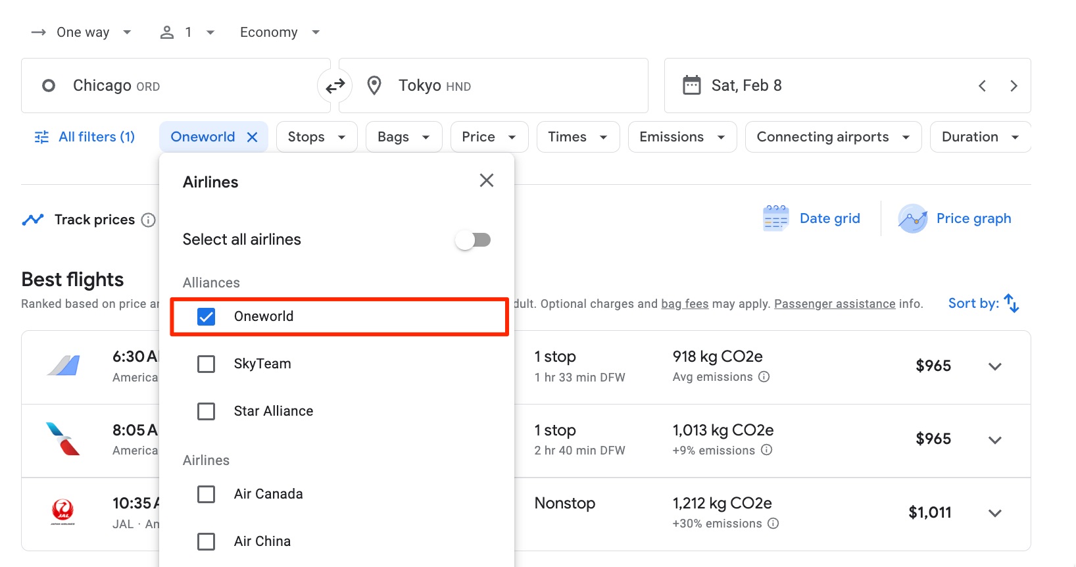
Task: Open the One way trip type dropdown
Action: pos(82,32)
